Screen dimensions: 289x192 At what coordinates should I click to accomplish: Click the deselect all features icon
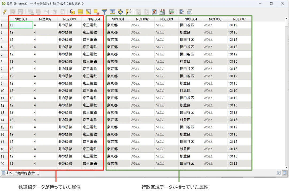point(96,12)
